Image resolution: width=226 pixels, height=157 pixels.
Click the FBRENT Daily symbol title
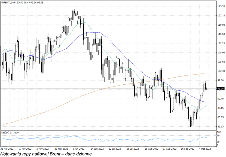[x=9, y=2]
